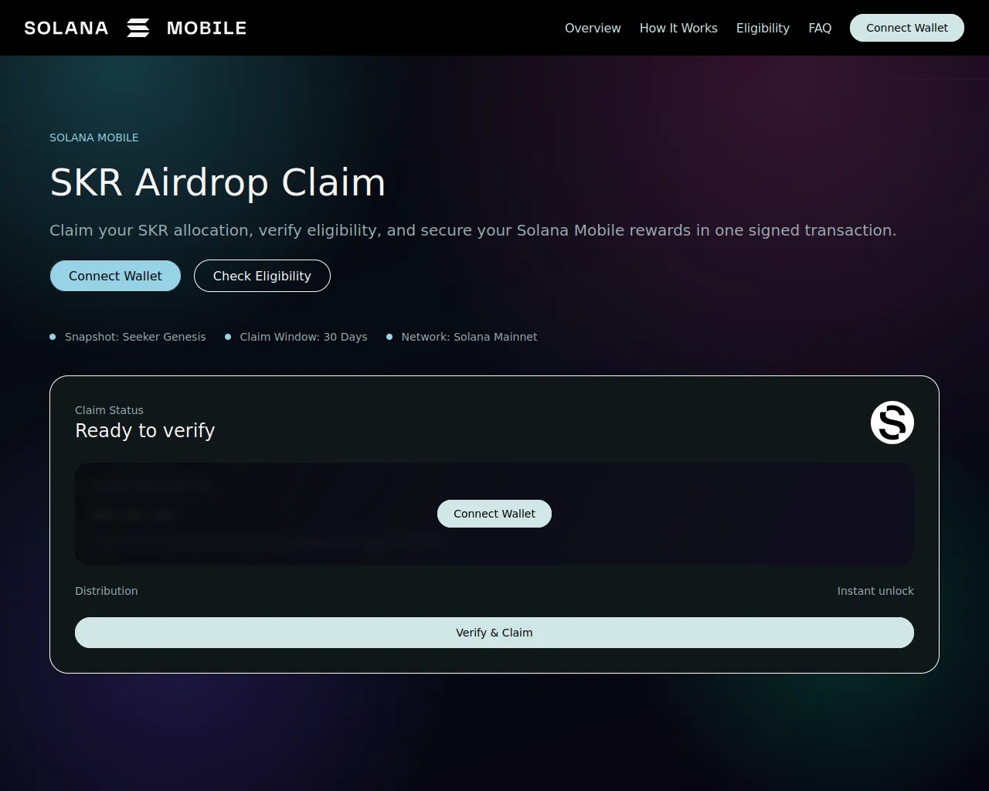Open the FAQ nav link
Image resolution: width=989 pixels, height=791 pixels.
pos(820,28)
